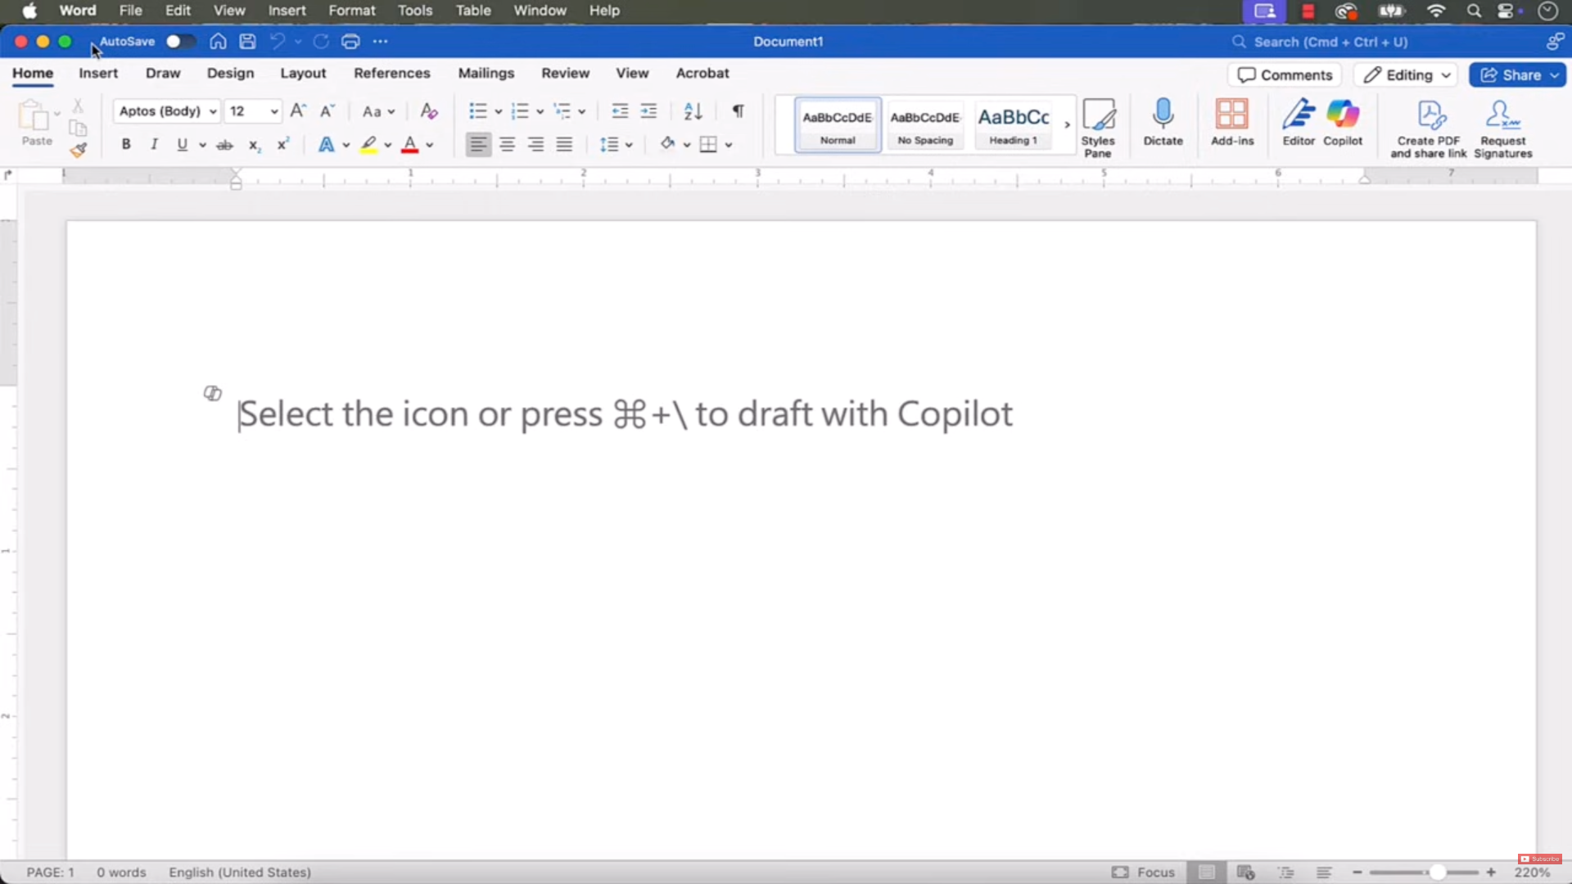Toggle Italic formatting

click(154, 145)
